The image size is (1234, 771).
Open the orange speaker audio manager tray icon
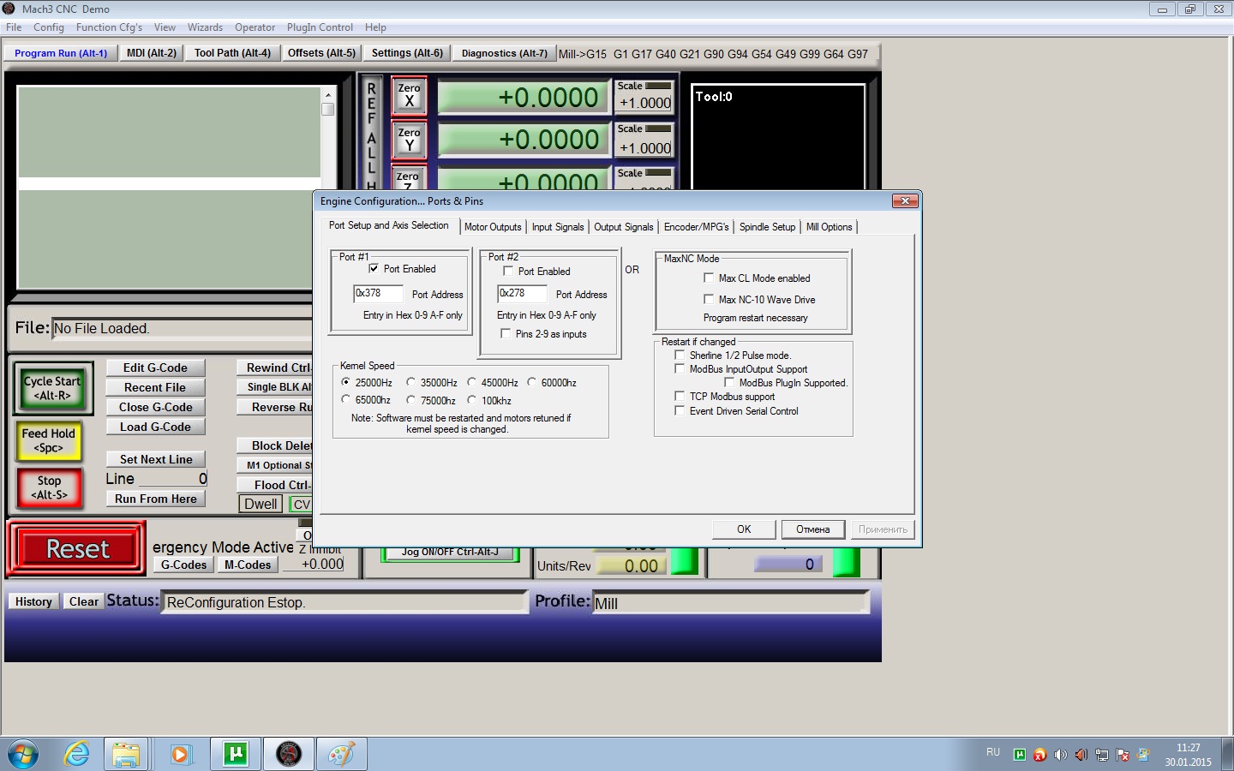click(x=1081, y=755)
